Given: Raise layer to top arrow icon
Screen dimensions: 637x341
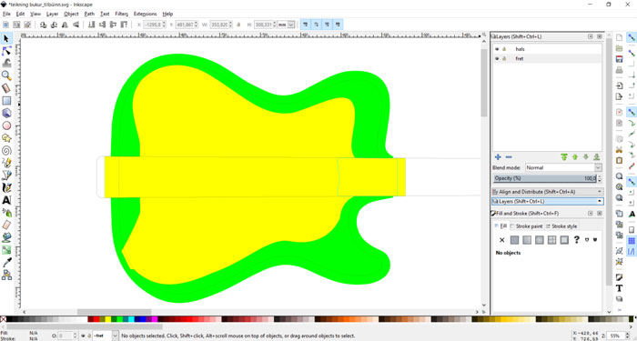Looking at the screenshot, I should pyautogui.click(x=564, y=157).
